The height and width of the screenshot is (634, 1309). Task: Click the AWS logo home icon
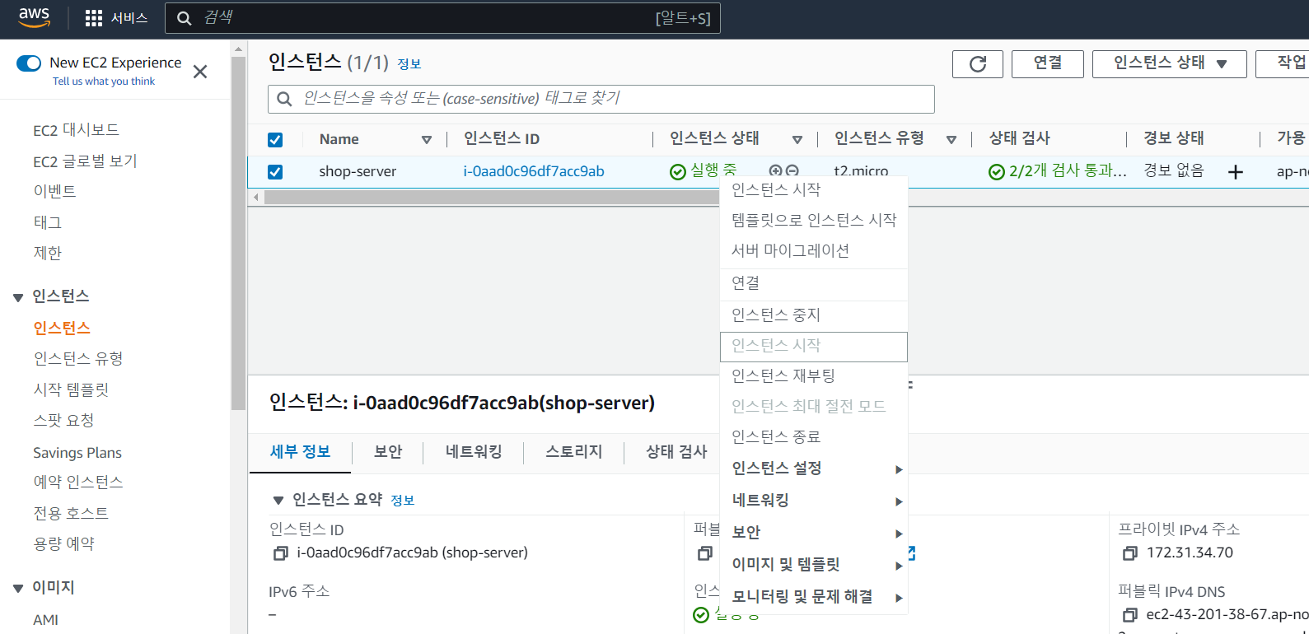click(x=35, y=17)
